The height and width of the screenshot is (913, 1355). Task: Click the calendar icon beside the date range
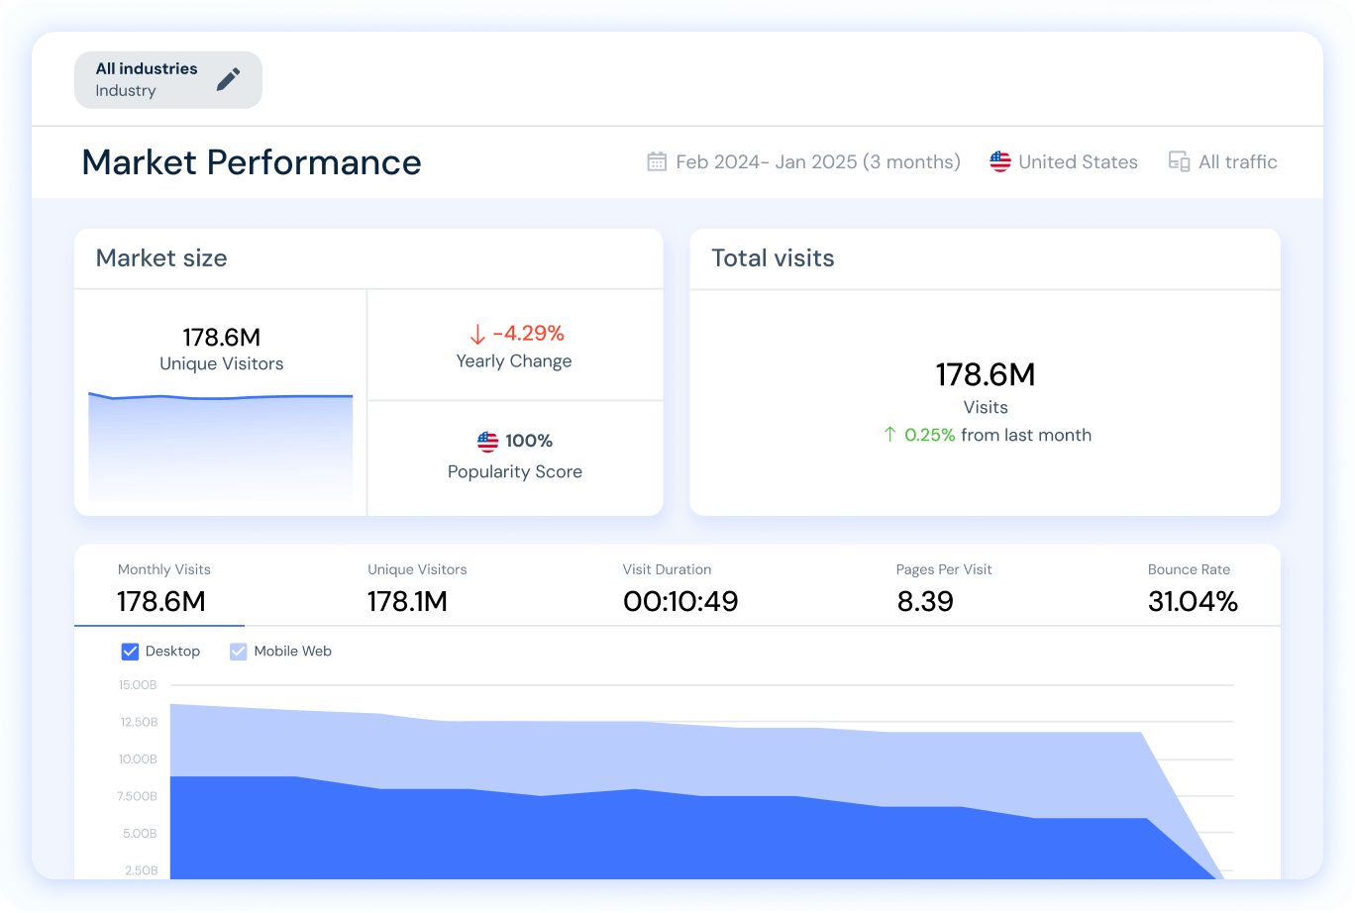click(656, 160)
